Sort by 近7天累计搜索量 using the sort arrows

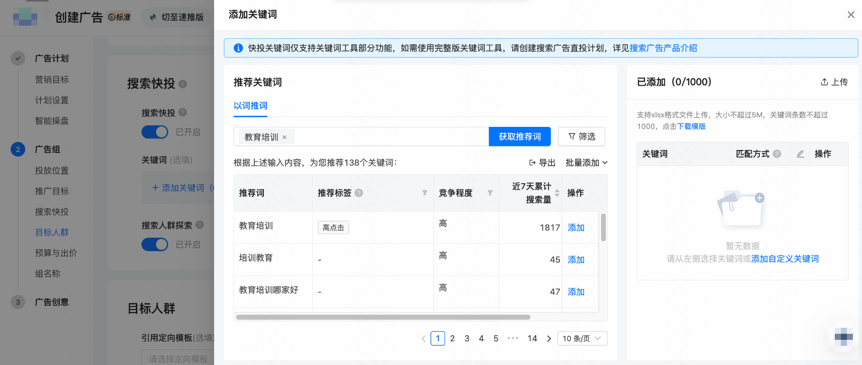click(557, 193)
